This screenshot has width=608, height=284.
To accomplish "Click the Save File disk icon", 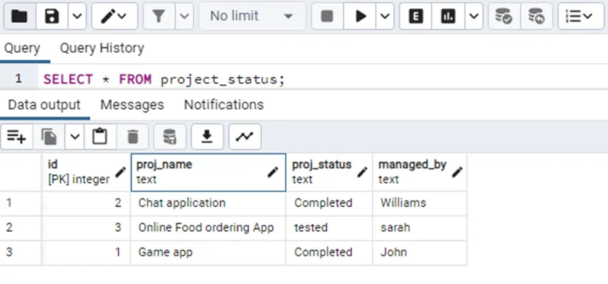I will [x=52, y=16].
